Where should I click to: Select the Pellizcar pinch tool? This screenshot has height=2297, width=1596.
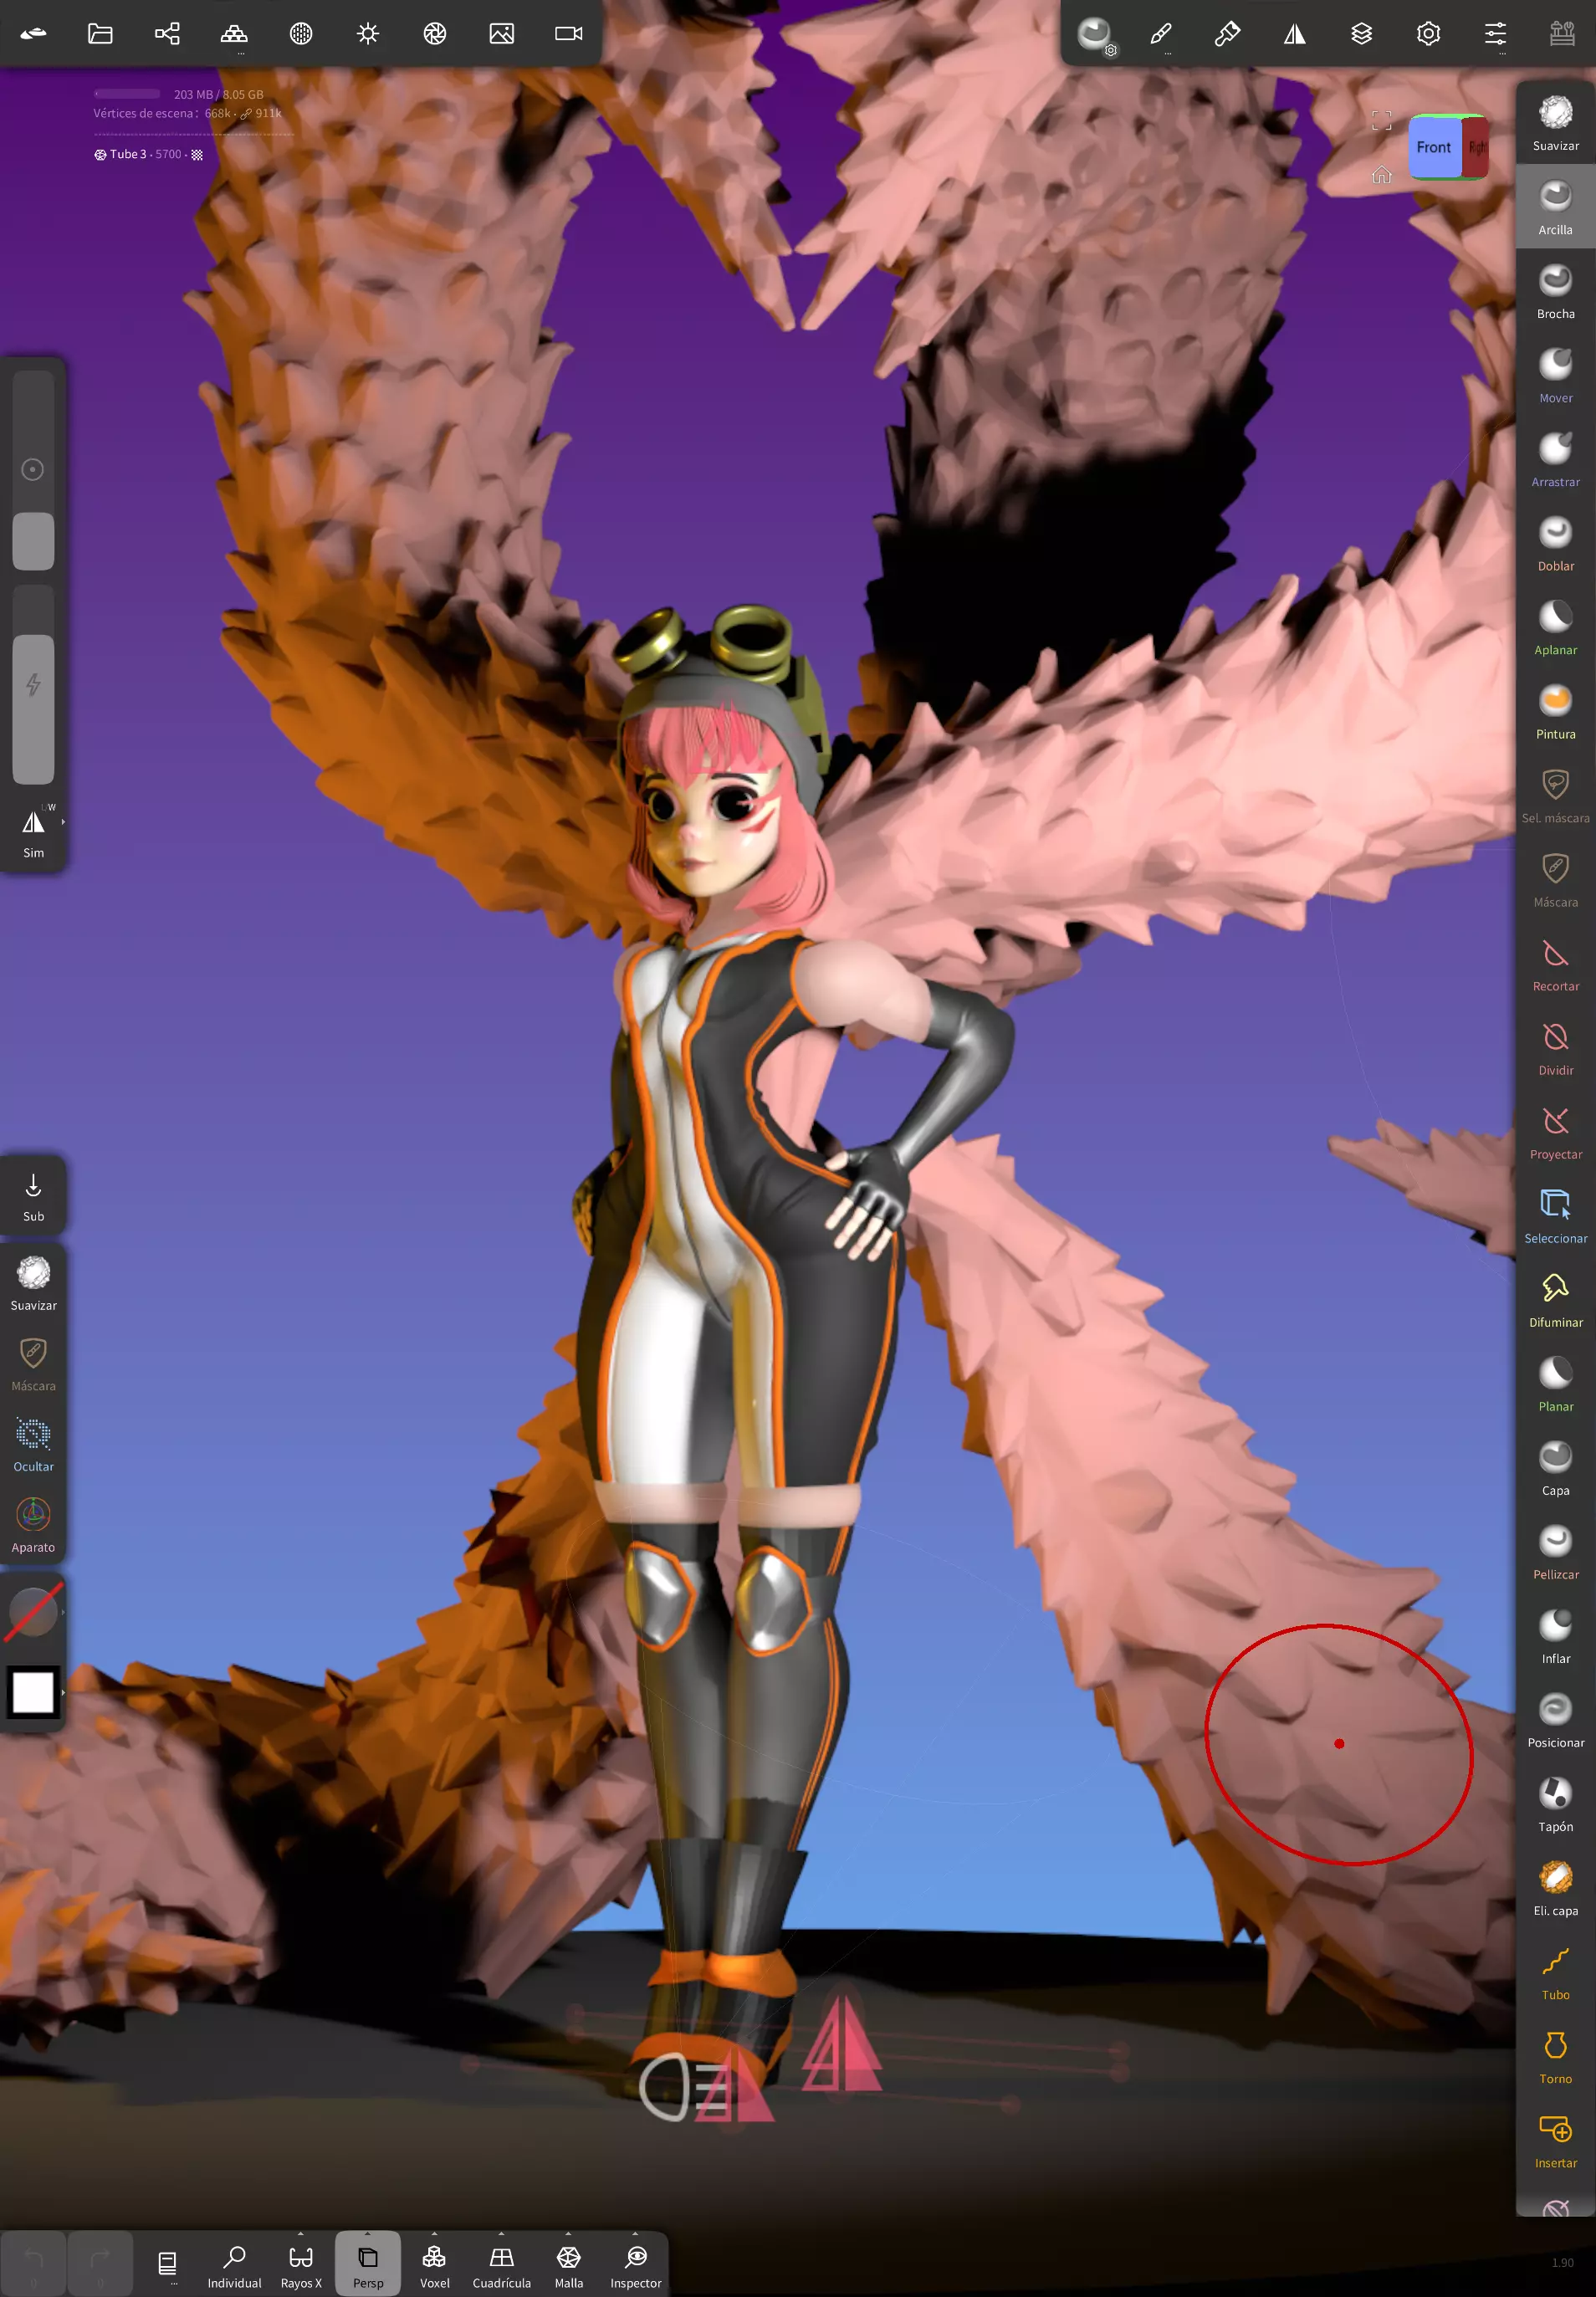pos(1555,1551)
